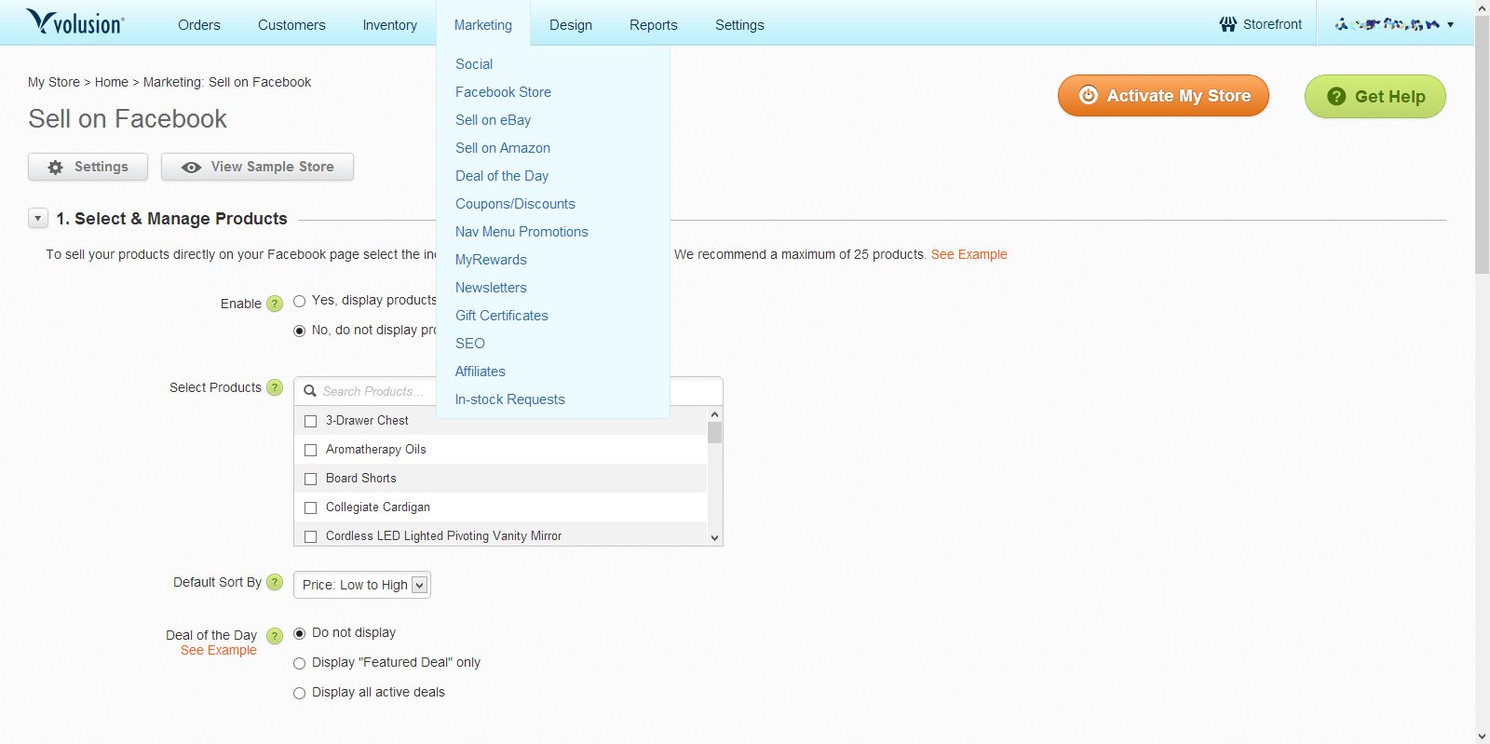1490x744 pixels.
Task: Open the account dropdown in top right
Action: tap(1393, 24)
